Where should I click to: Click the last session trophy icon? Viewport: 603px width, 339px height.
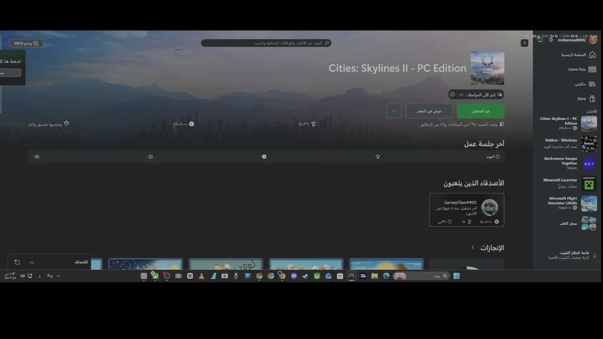[x=378, y=157]
